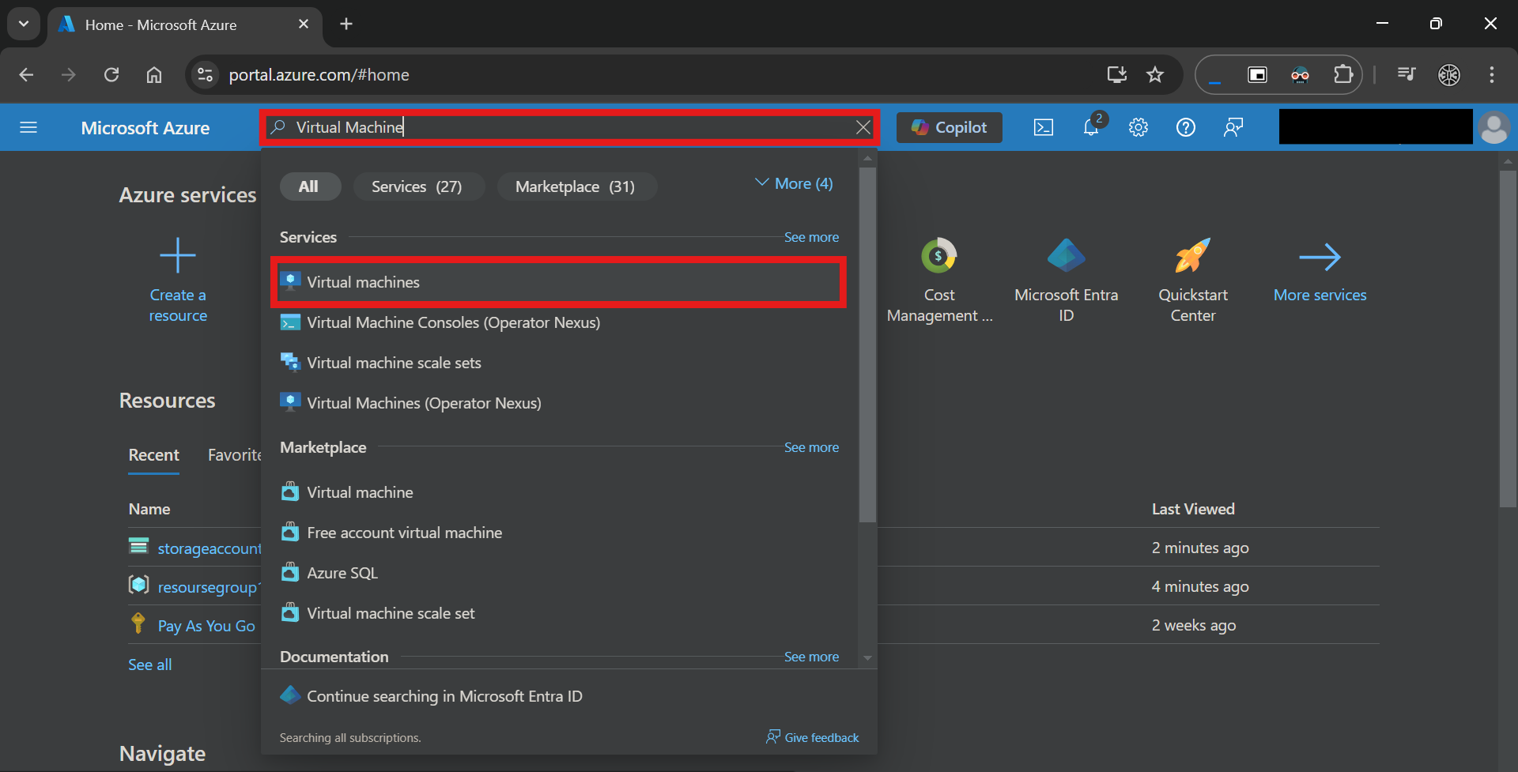
Task: Open the browser tab search dropdown
Action: coord(24,24)
